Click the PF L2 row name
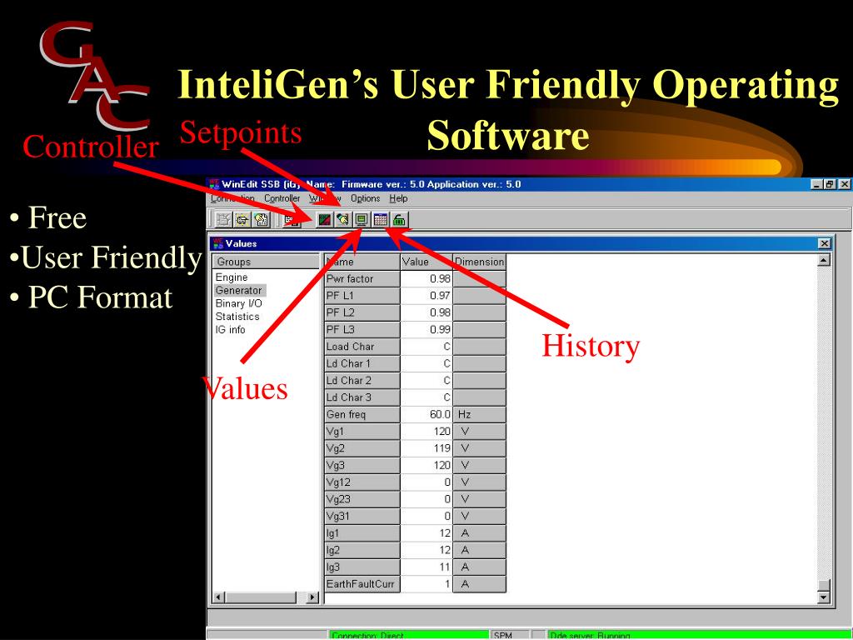The height and width of the screenshot is (640, 853). [362, 313]
